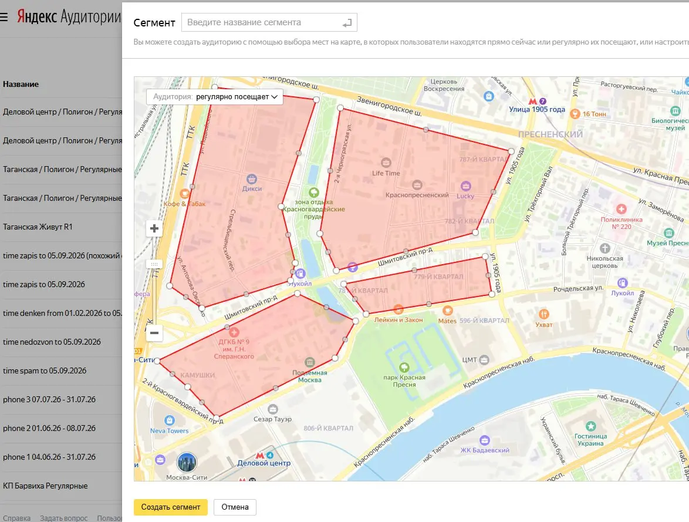This screenshot has width=689, height=522.
Task: Zoom out on the map
Action: (x=154, y=333)
